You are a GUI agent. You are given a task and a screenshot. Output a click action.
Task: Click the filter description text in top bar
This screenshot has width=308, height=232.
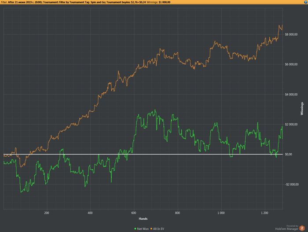[x=86, y=2]
